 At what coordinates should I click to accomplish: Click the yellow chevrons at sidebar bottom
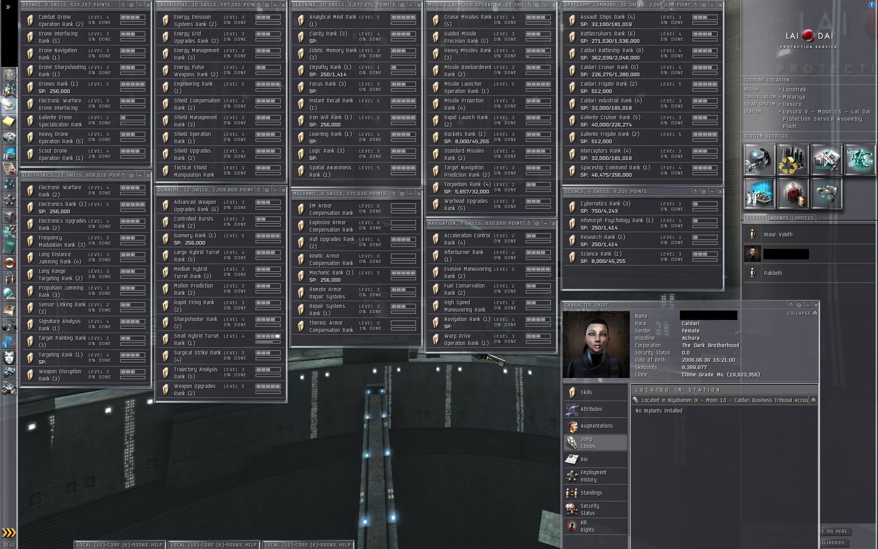pyautogui.click(x=9, y=533)
